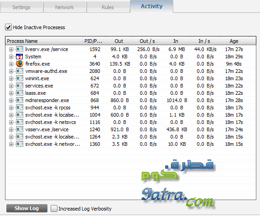Sort by In / s column header
The width and height of the screenshot is (260, 216).
(204, 41)
